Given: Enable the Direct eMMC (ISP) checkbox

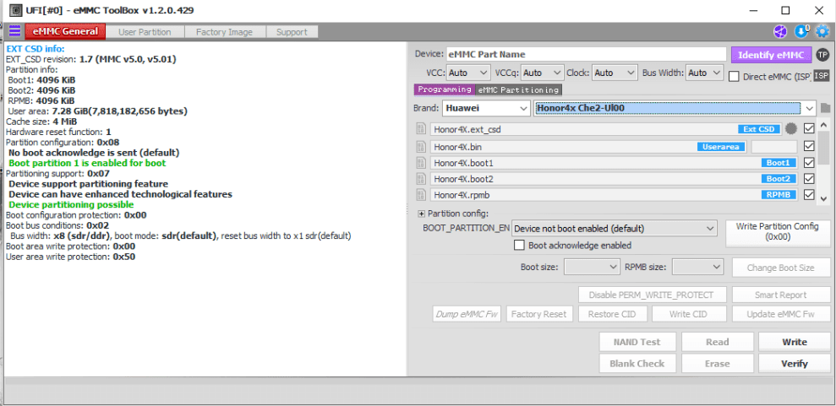Looking at the screenshot, I should [x=735, y=76].
